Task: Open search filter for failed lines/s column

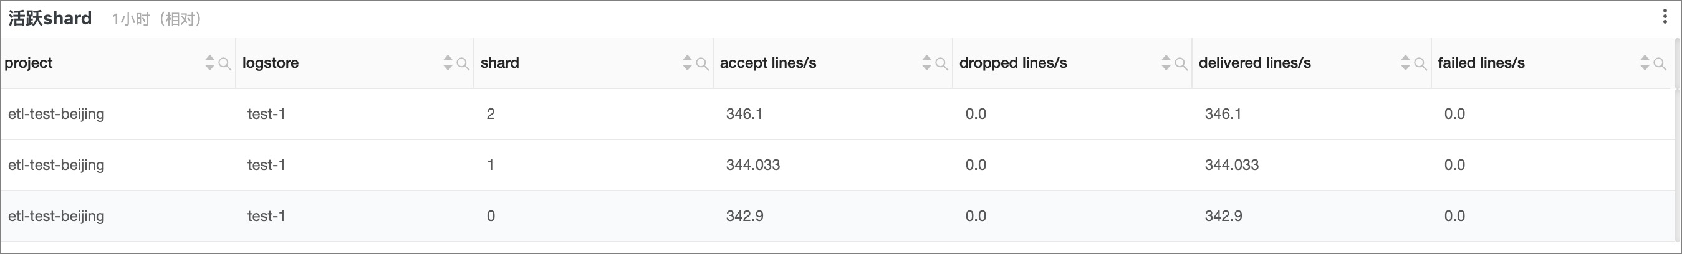Action: pos(1659,64)
